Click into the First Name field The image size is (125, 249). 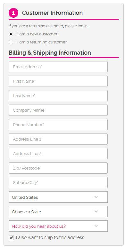pyautogui.click(x=58, y=81)
